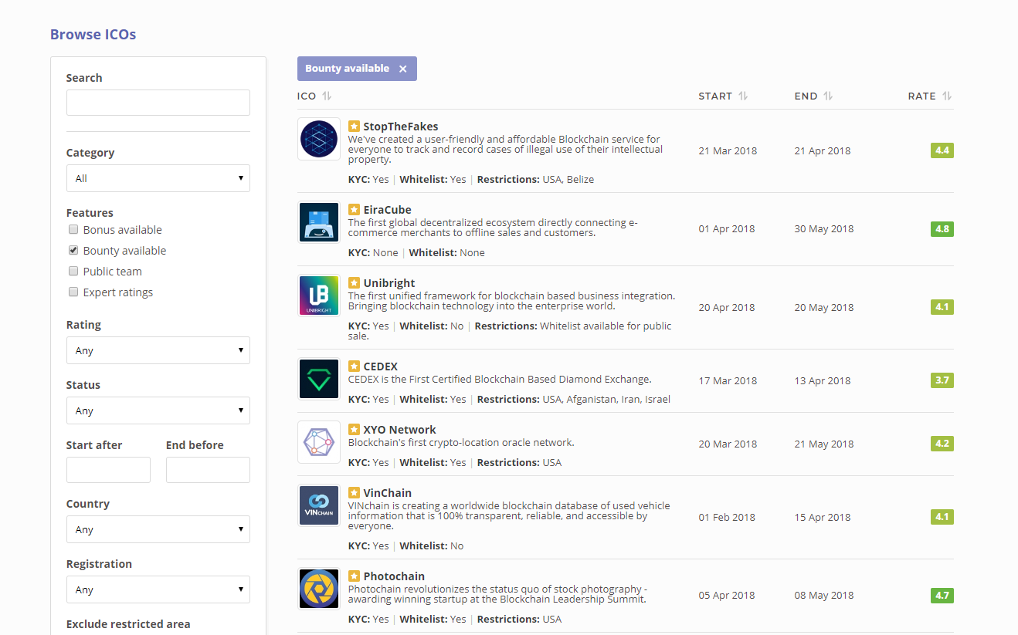The height and width of the screenshot is (635, 1018).
Task: Open the Rating dropdown
Action: pyautogui.click(x=158, y=350)
